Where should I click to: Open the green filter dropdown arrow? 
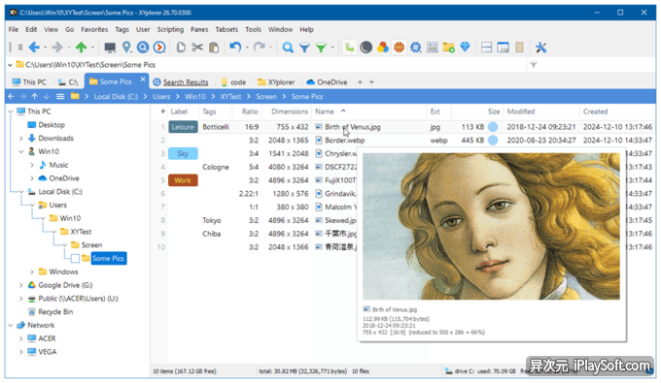(332, 48)
